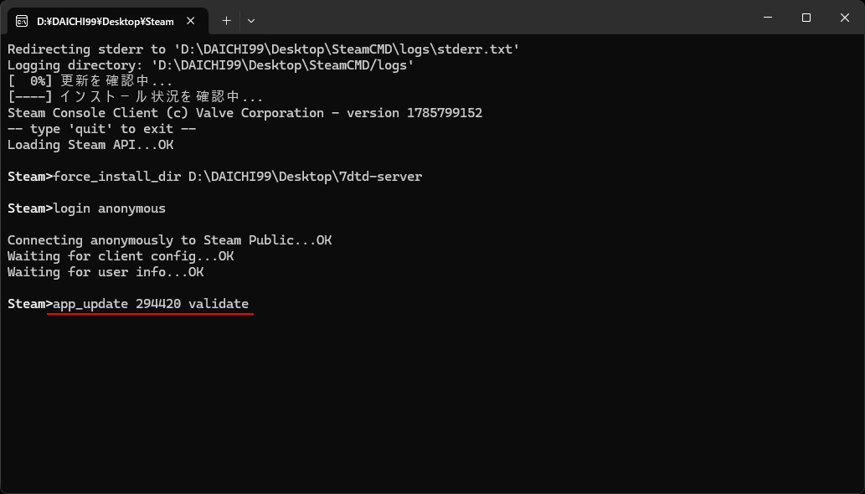Click the 'Redirecting stderr to' output line
The width and height of the screenshot is (865, 494).
coord(263,49)
